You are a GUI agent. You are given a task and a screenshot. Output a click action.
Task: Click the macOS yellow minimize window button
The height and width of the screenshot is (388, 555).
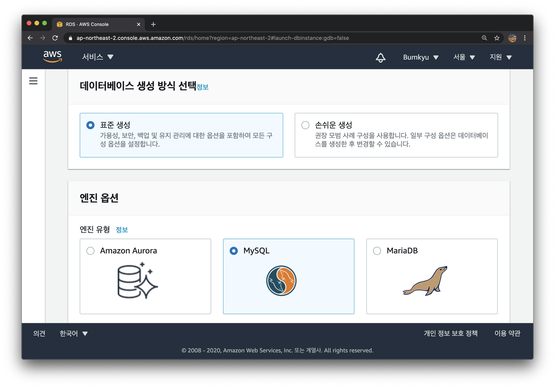[x=37, y=23]
